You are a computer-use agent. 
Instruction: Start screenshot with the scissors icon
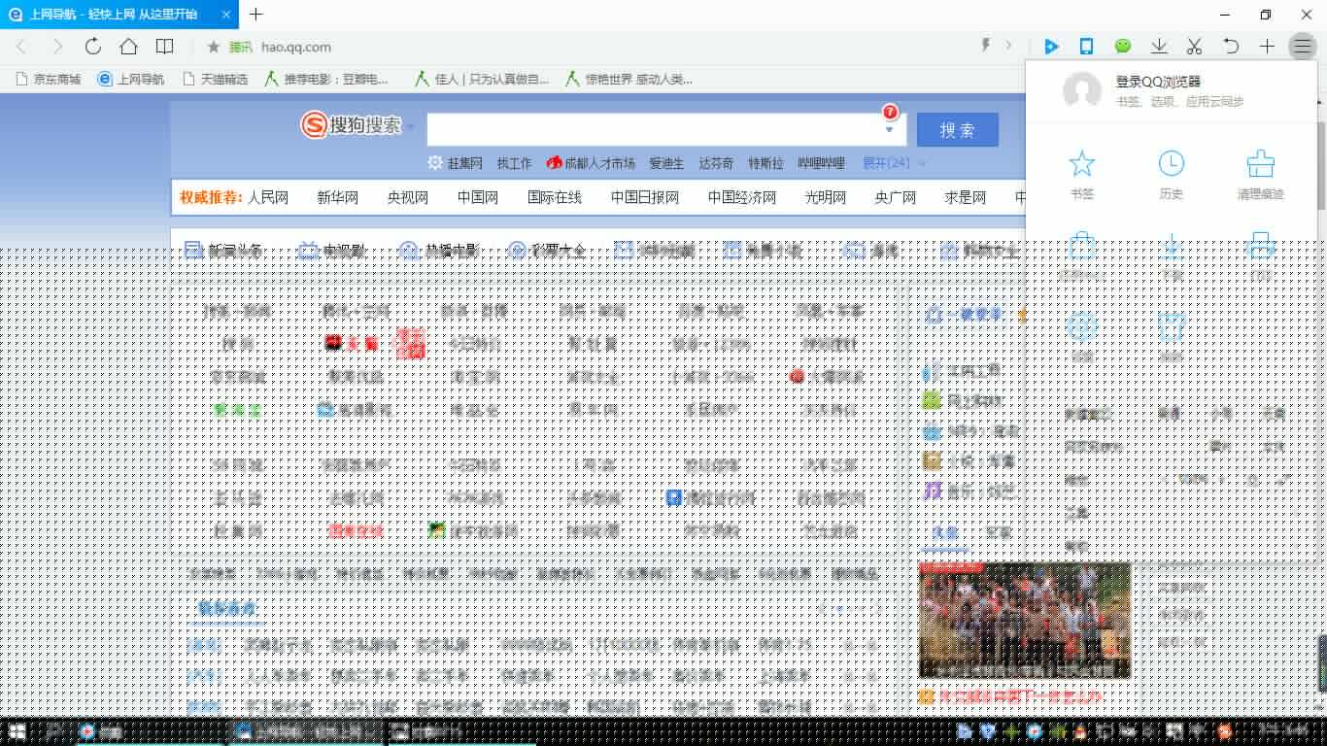tap(1195, 46)
